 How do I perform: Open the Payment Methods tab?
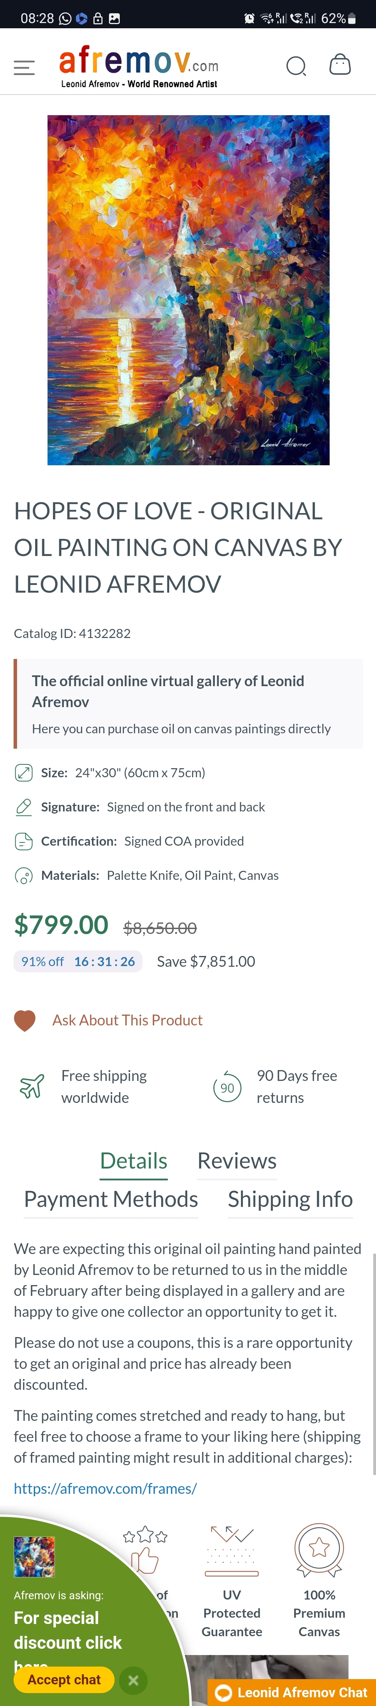click(111, 1199)
